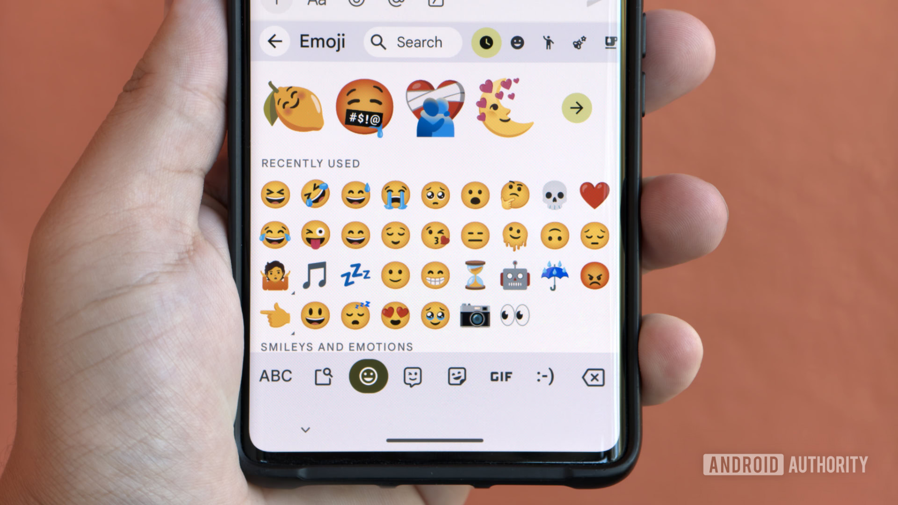Switch to the SMILEYS AND EMOTIONS section
Image resolution: width=898 pixels, height=505 pixels.
[x=519, y=41]
